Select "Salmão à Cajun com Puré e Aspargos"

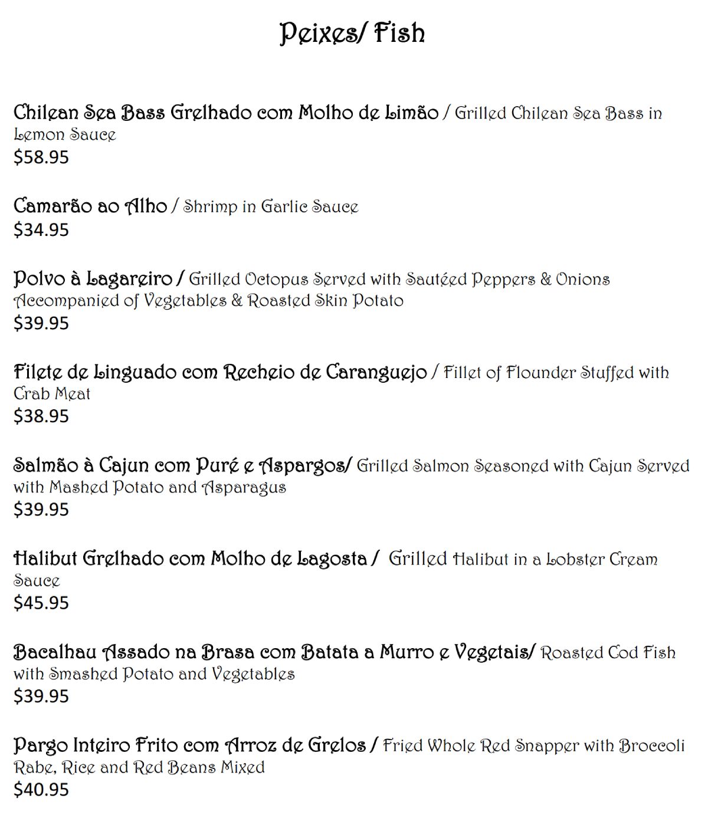click(x=182, y=465)
